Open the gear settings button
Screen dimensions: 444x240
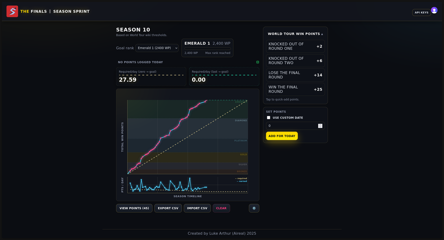(254, 208)
